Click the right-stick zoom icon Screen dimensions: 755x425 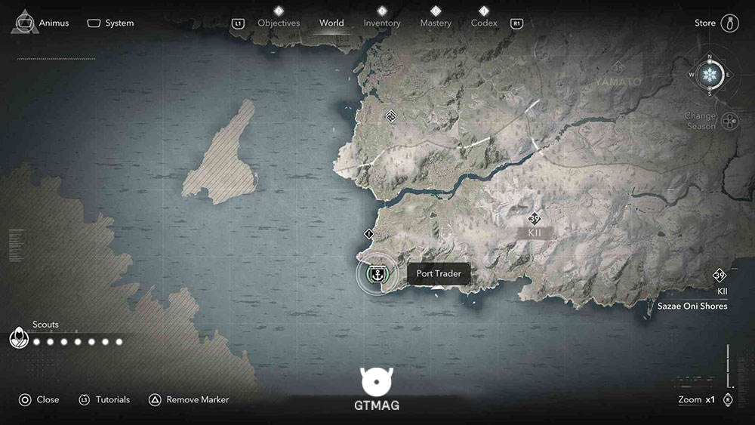click(x=728, y=400)
